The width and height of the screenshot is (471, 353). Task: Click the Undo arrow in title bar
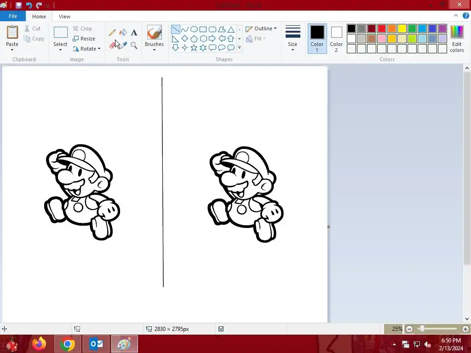tap(29, 5)
